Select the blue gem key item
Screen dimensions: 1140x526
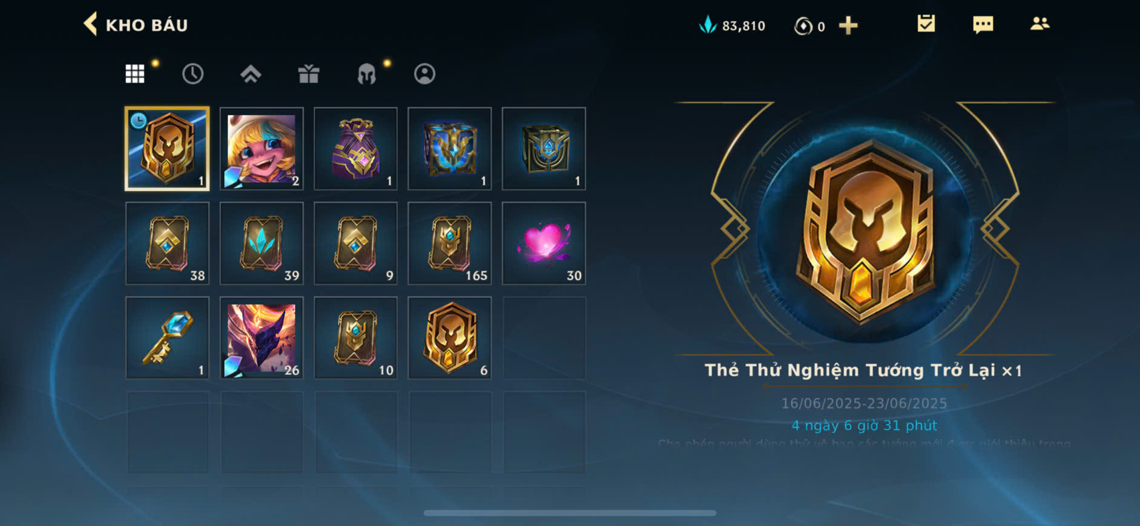click(x=167, y=337)
